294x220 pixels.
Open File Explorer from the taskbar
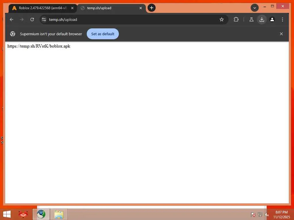[x=59, y=214]
